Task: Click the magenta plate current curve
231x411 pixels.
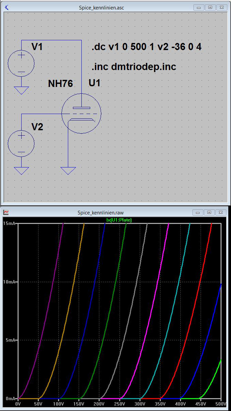Action: (x=158, y=282)
